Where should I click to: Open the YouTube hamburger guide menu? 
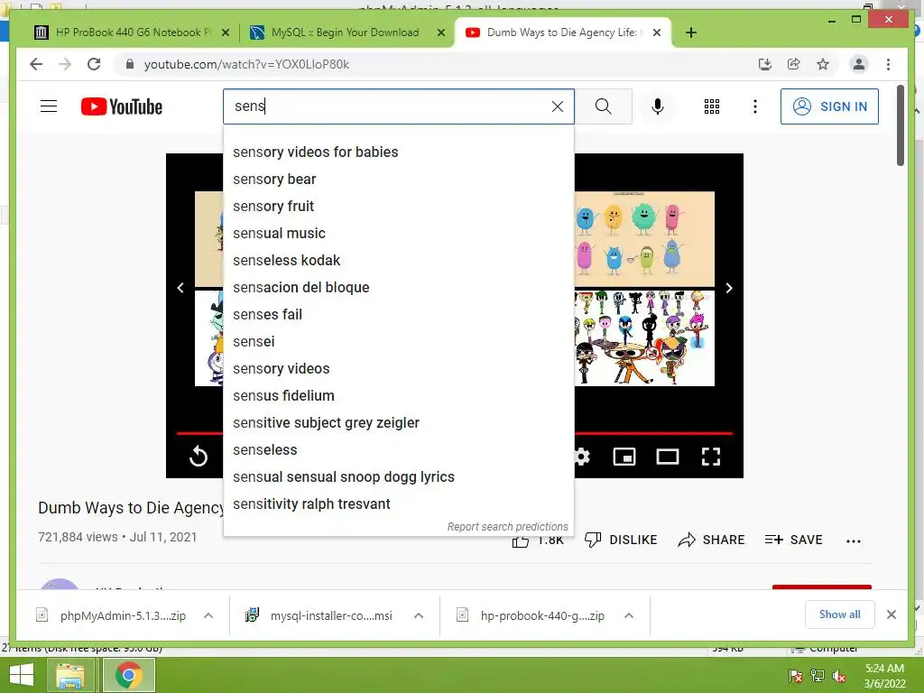coord(49,106)
